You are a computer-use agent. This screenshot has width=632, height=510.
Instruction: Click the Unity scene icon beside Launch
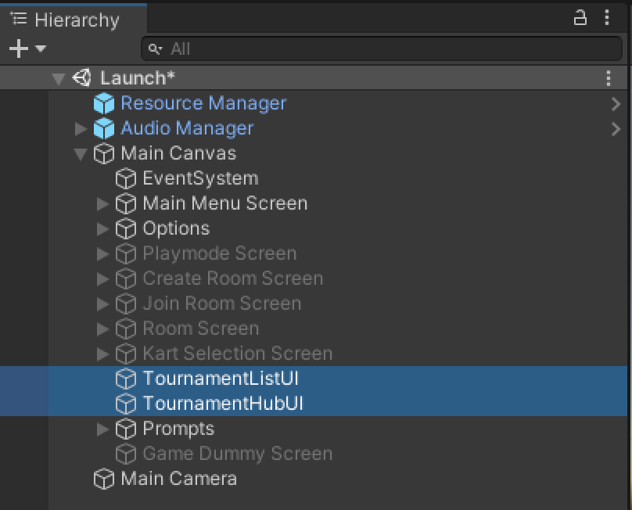pos(81,78)
